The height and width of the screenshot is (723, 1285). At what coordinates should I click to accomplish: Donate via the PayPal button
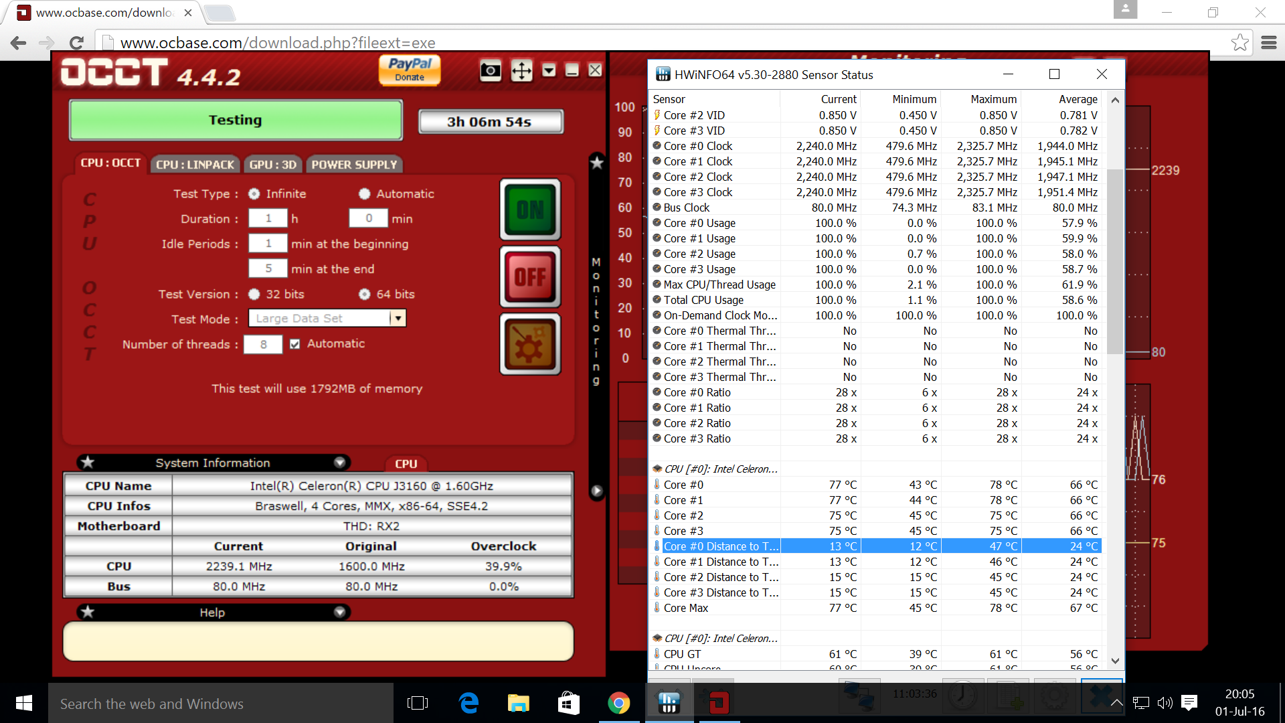[410, 70]
